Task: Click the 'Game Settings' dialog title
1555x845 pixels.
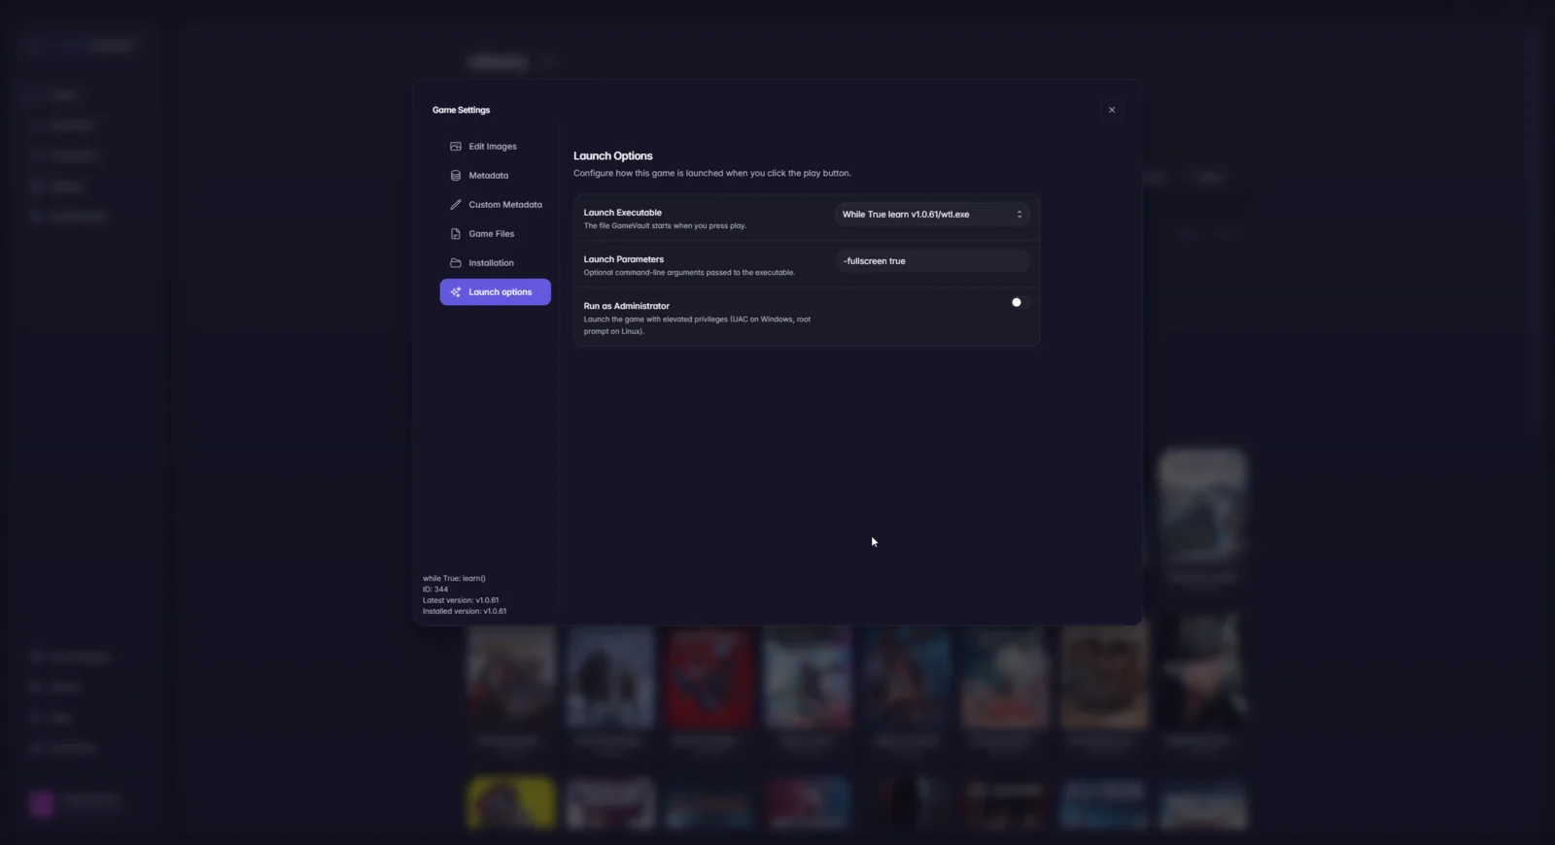Action: [462, 110]
